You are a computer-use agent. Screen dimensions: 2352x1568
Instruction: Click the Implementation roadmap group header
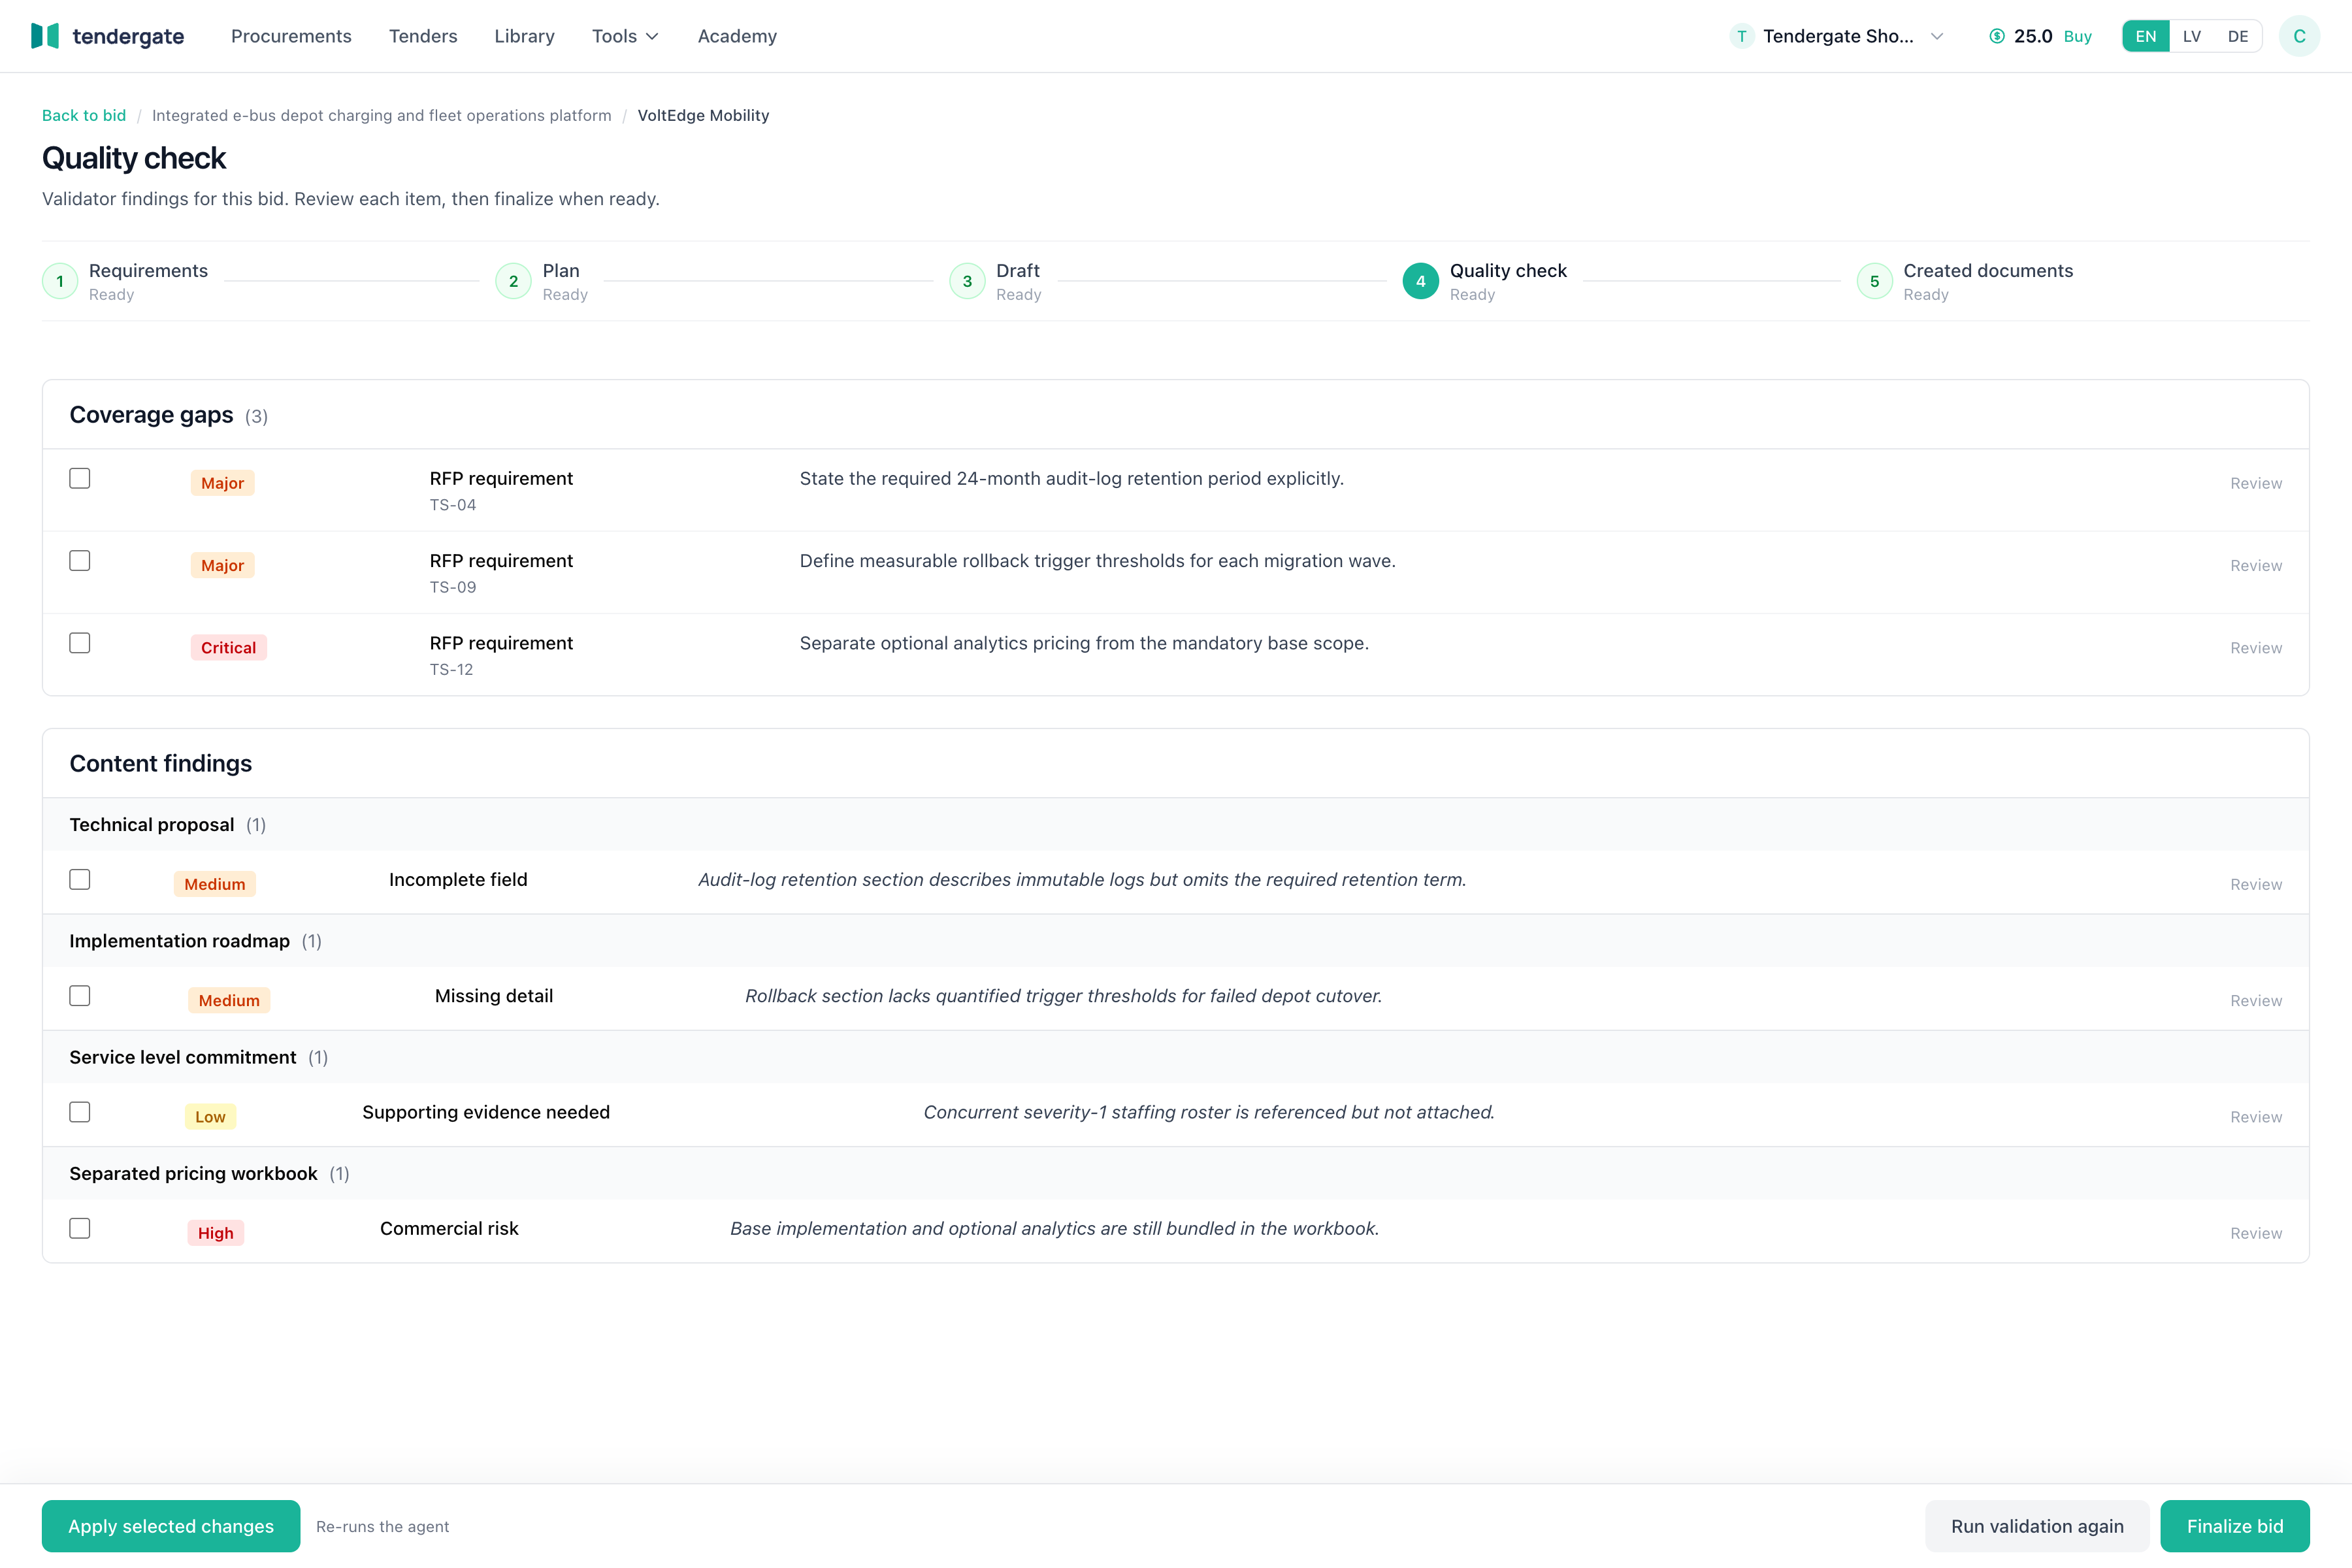click(x=1176, y=941)
